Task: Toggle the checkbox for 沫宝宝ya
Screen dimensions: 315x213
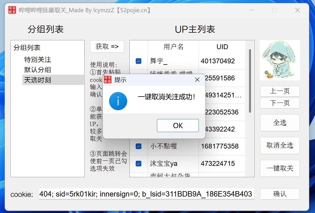Action: [139, 163]
